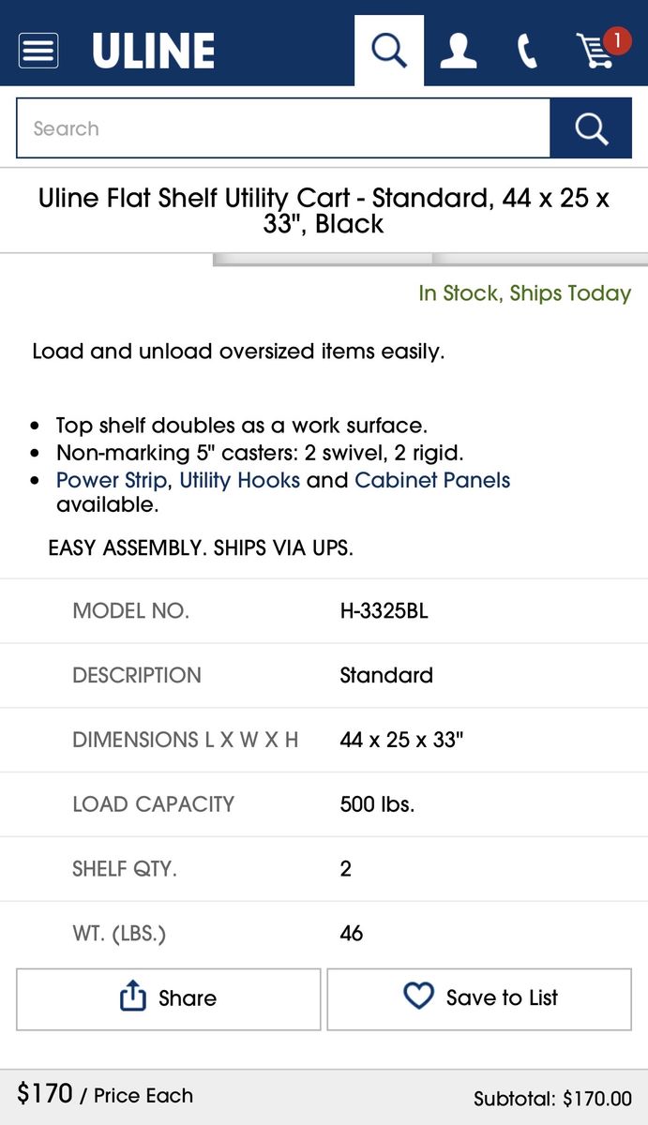Toggle the search magnifier in header
Screen dimensions: 648x1125
pos(389,51)
